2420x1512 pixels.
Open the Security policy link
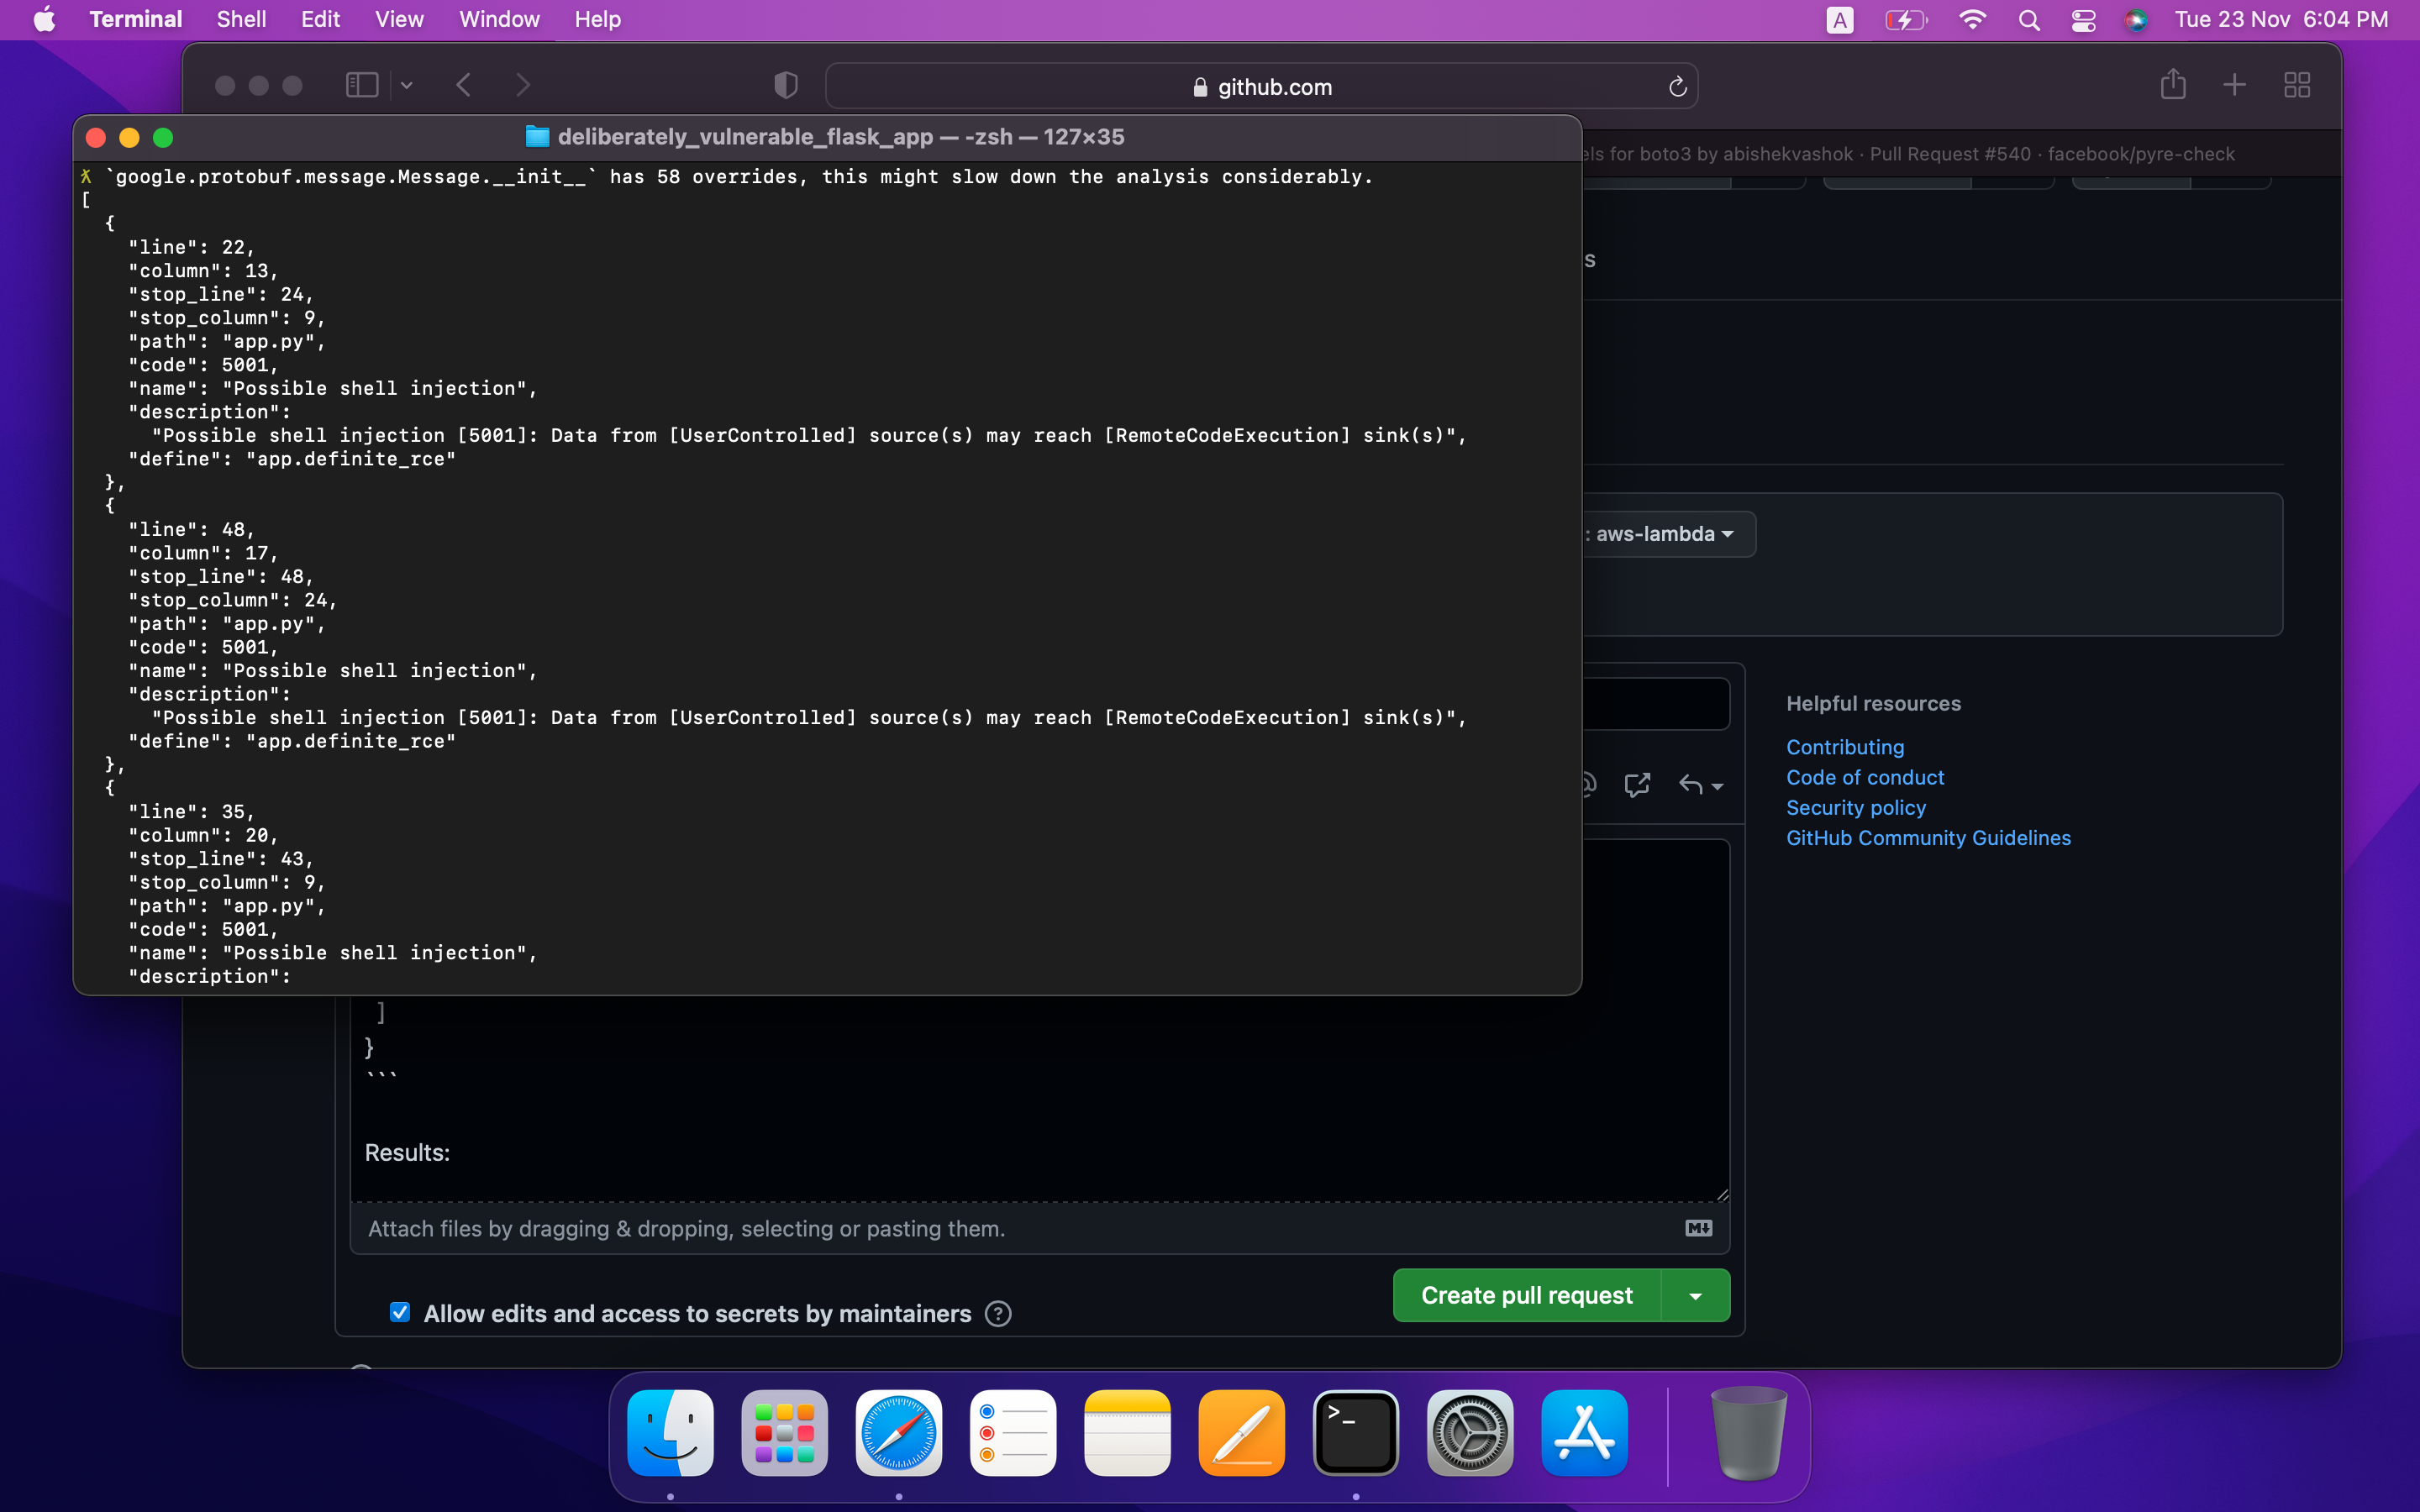pos(1854,808)
